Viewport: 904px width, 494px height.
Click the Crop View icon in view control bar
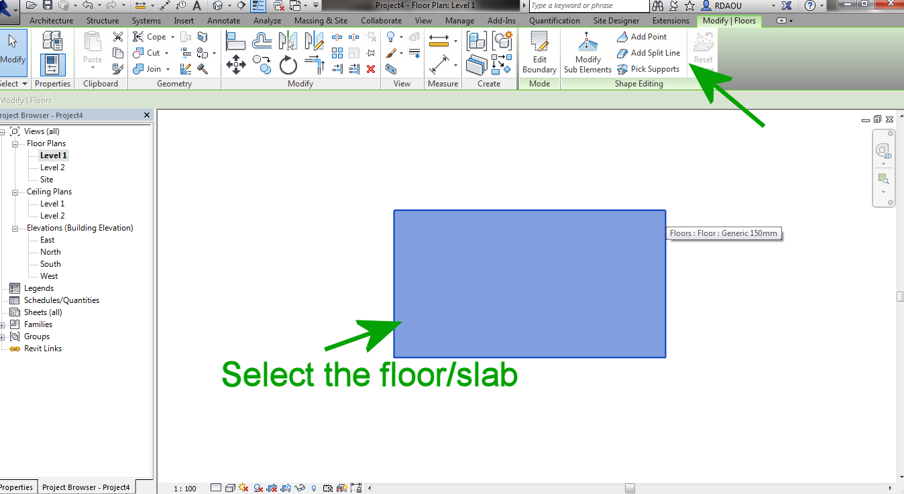(x=272, y=488)
